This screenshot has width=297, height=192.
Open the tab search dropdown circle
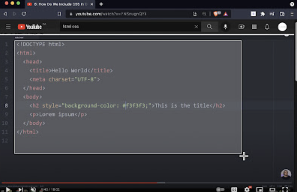pyautogui.click(x=292, y=4)
